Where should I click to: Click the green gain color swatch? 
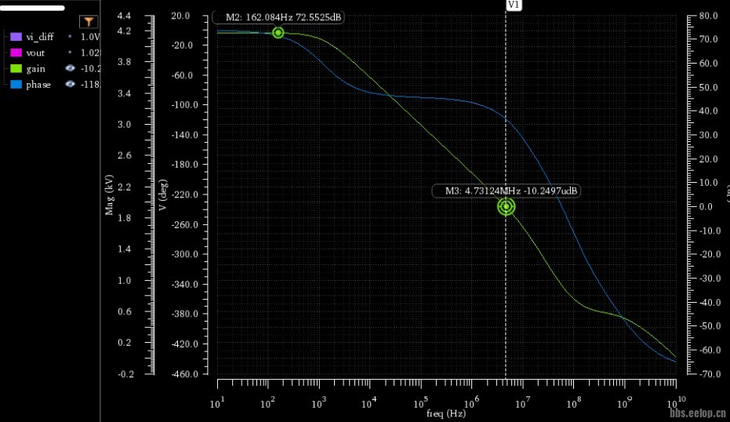click(16, 68)
